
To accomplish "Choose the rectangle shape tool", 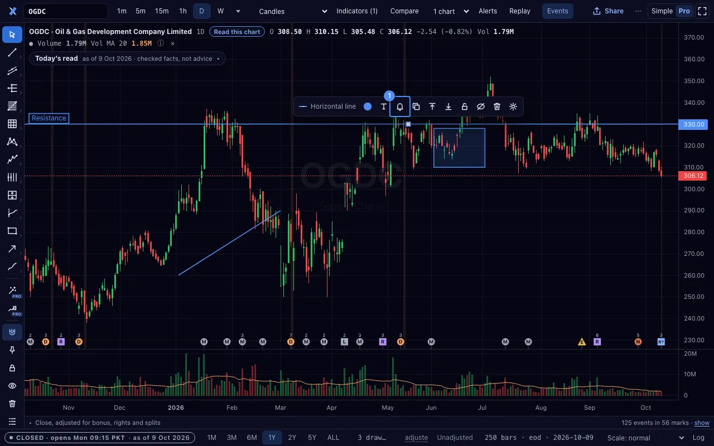I will (12, 231).
